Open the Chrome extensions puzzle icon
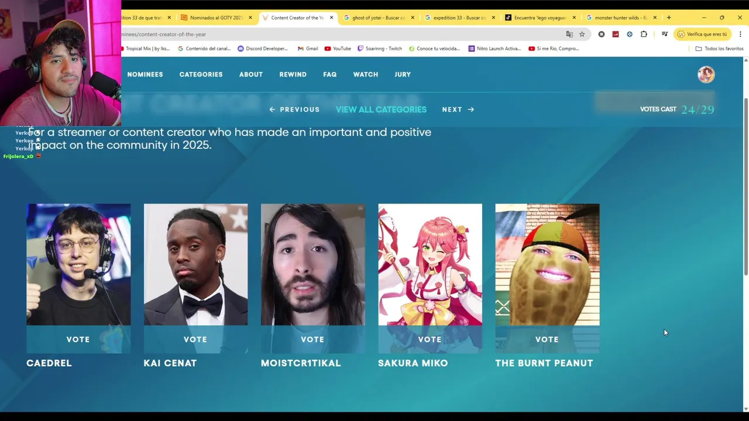Image resolution: width=749 pixels, height=421 pixels. click(x=644, y=34)
